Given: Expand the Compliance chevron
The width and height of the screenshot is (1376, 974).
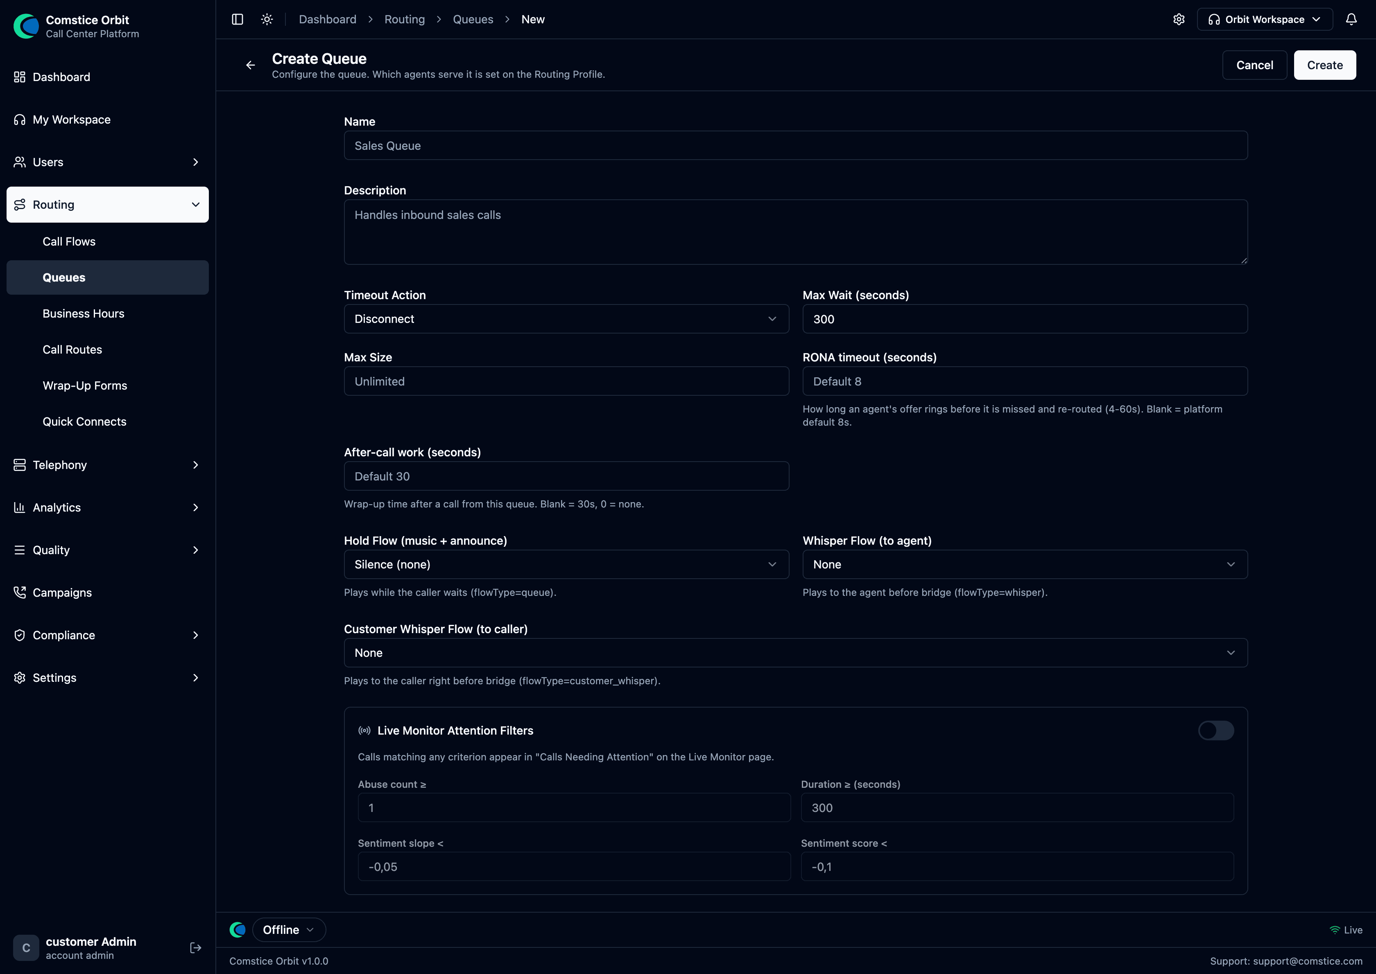Looking at the screenshot, I should pyautogui.click(x=196, y=635).
